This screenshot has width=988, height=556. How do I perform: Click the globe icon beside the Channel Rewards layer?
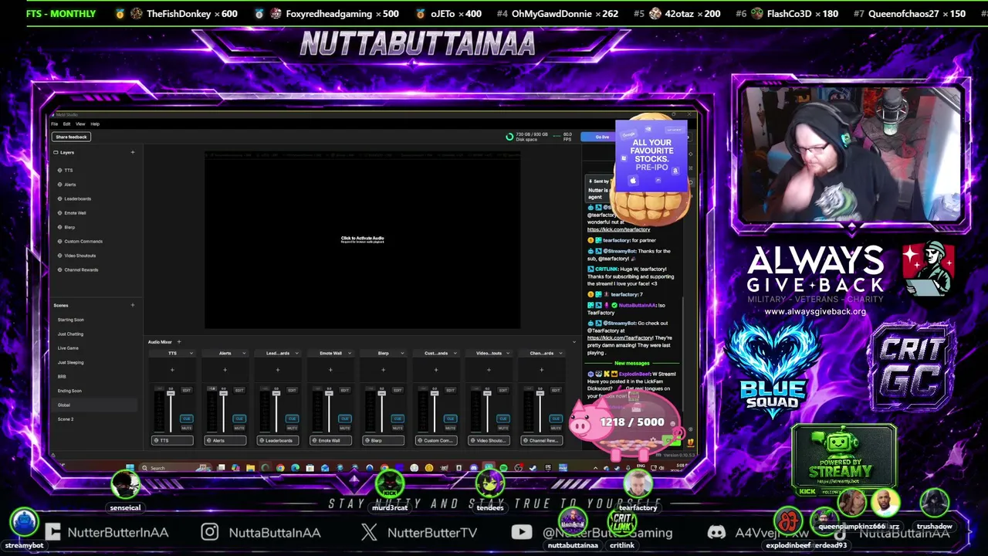tap(60, 270)
